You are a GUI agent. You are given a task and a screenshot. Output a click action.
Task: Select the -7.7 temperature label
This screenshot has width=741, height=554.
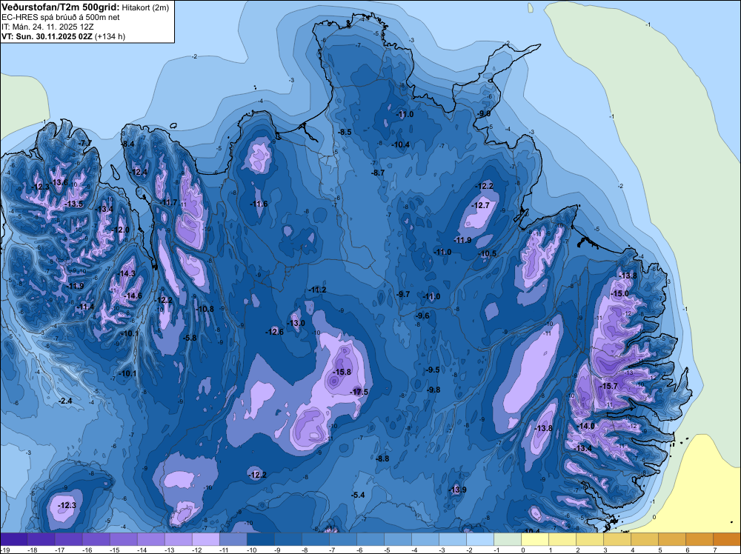coord(85,143)
